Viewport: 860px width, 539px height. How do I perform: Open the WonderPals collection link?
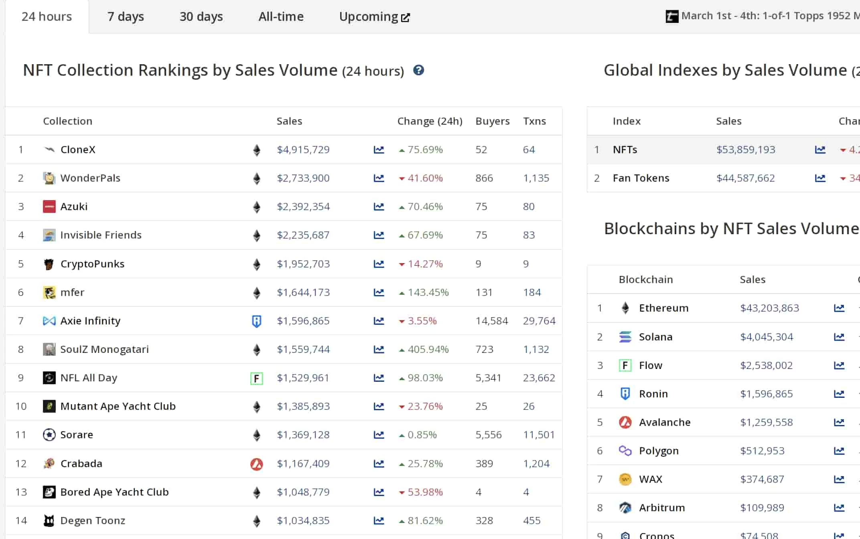[x=90, y=178]
